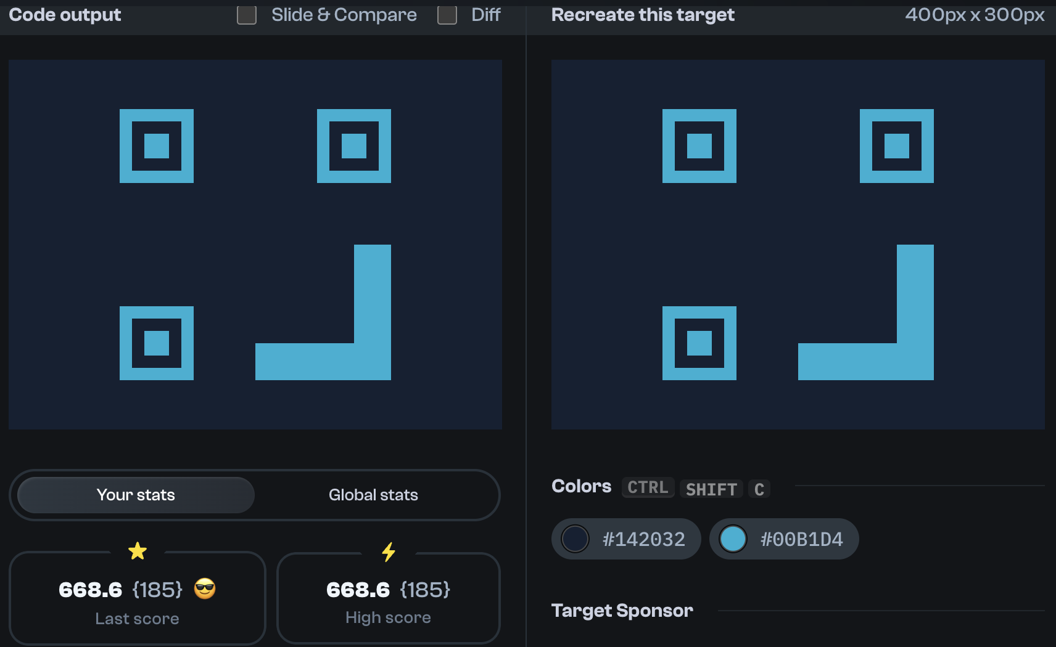Click the SHIFT key badge next to Colors
The image size is (1056, 647).
pyautogui.click(x=711, y=489)
